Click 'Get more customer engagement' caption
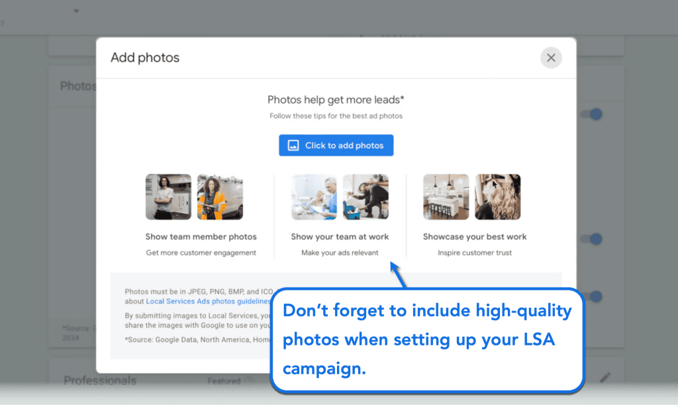678x405 pixels. point(201,252)
